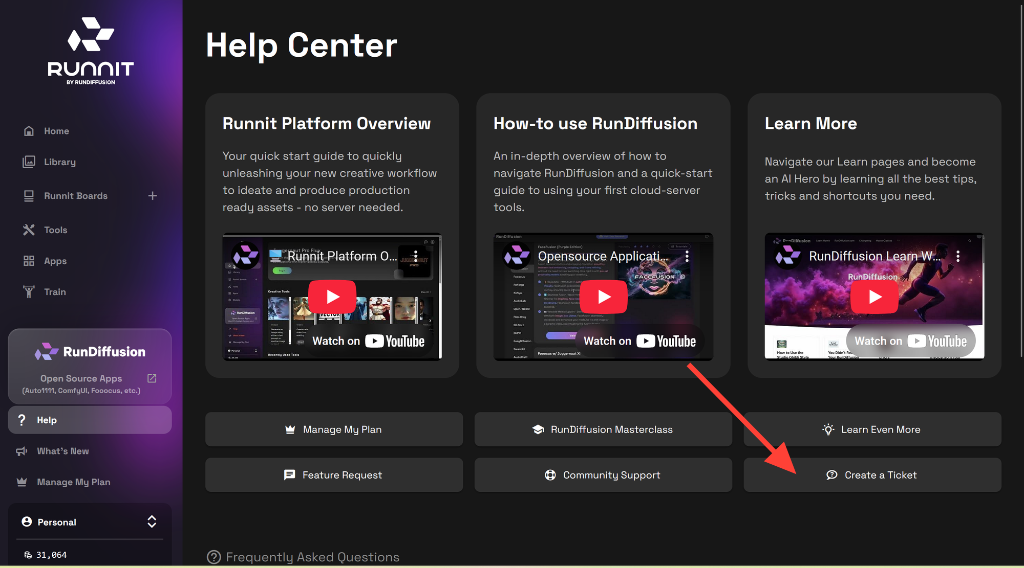Open Home from the sidebar
This screenshot has height=568, width=1024.
coord(56,131)
